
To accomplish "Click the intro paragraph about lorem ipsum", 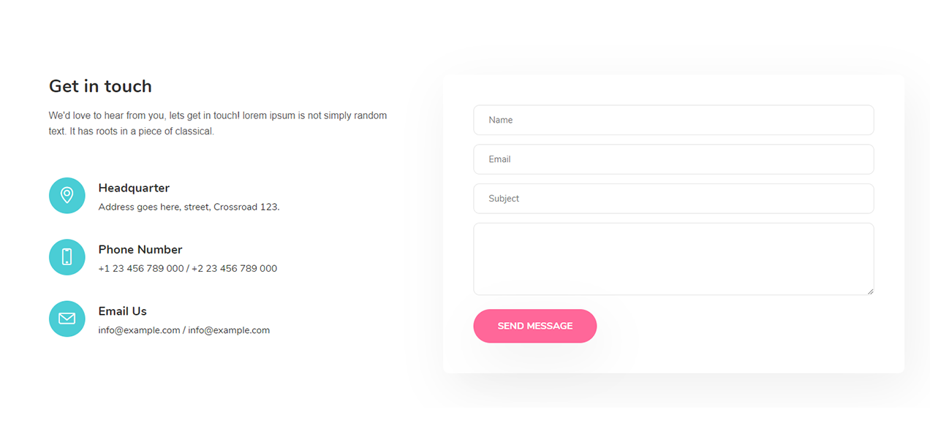I will point(218,123).
